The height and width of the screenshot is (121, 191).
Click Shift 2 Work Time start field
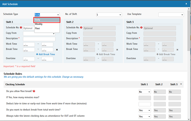pyautogui.click(x=89, y=44)
